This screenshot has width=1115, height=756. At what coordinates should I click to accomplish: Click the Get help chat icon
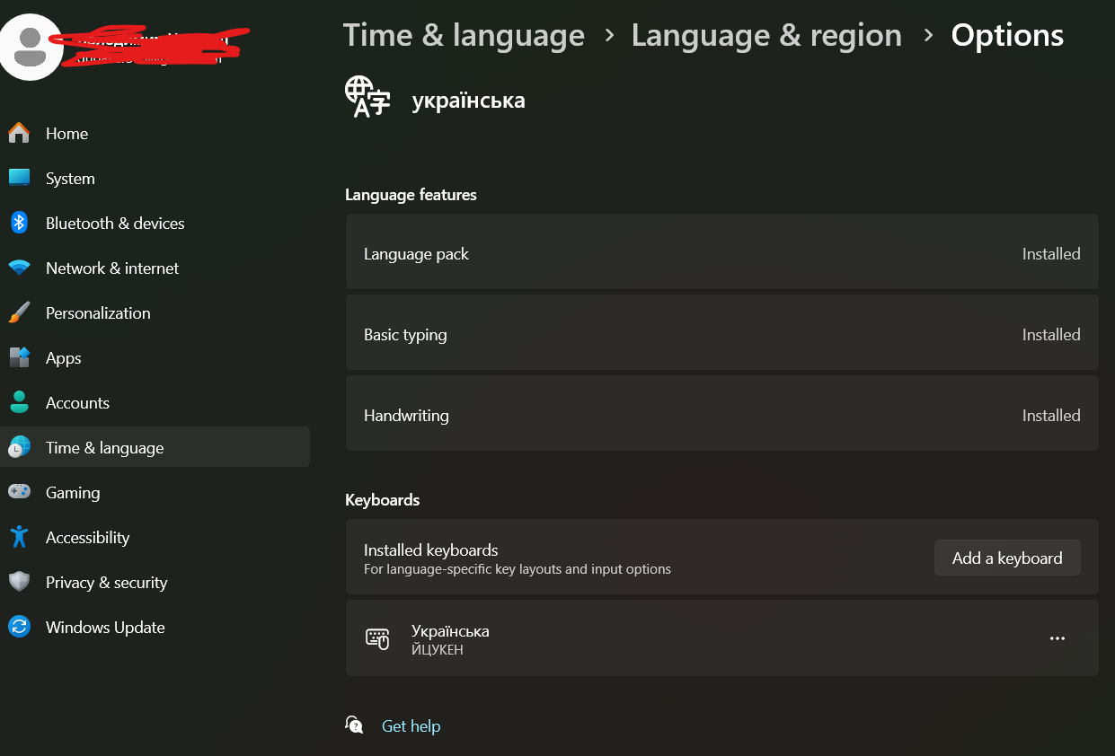(355, 725)
